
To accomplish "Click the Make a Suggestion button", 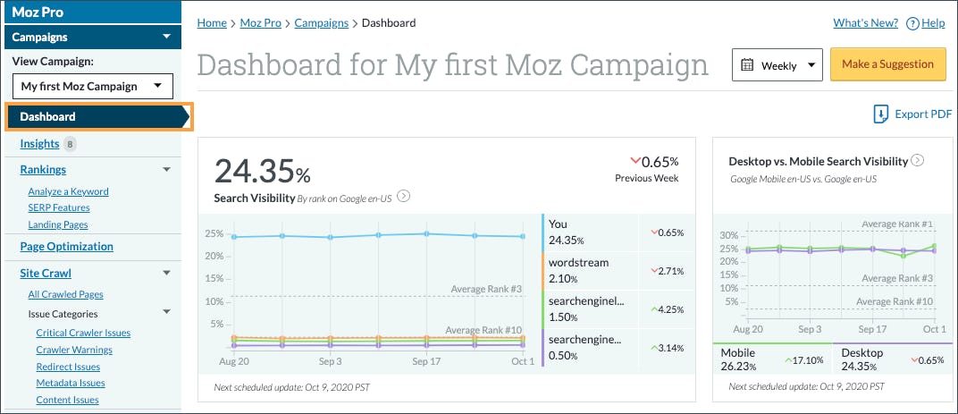I will (x=887, y=64).
